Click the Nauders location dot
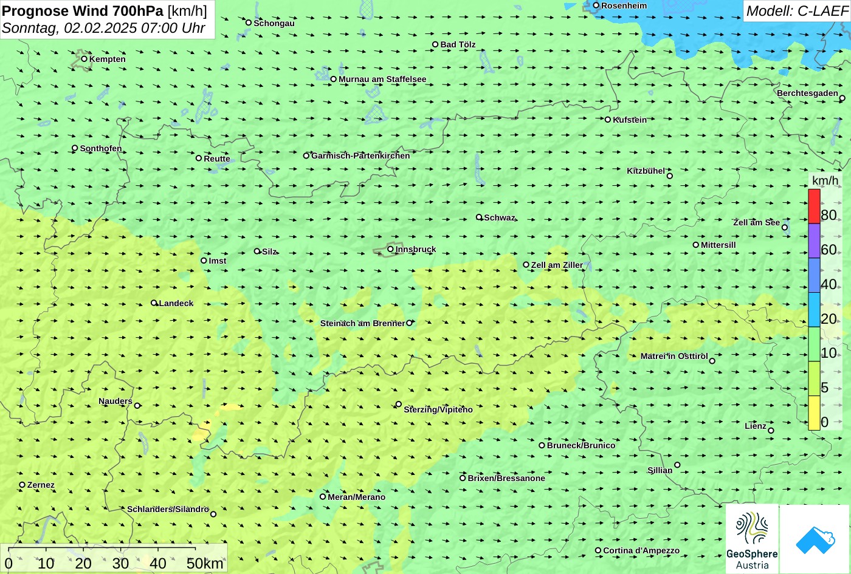Screen dimensions: 851x574 [137, 406]
